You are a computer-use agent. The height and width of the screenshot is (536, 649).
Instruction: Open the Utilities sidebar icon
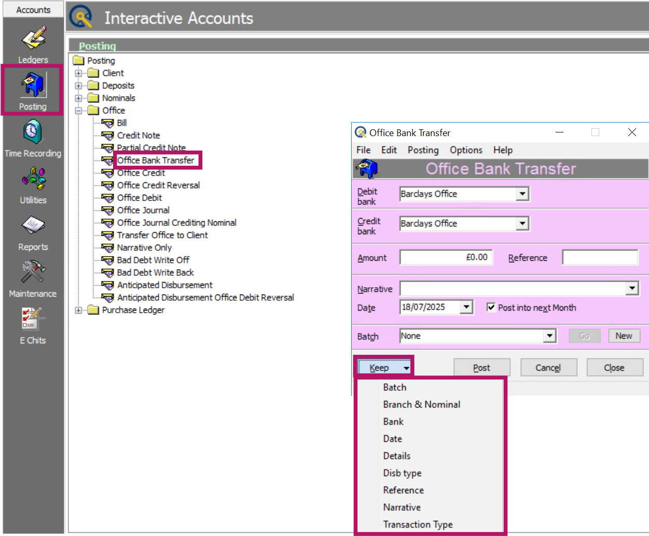coord(33,179)
